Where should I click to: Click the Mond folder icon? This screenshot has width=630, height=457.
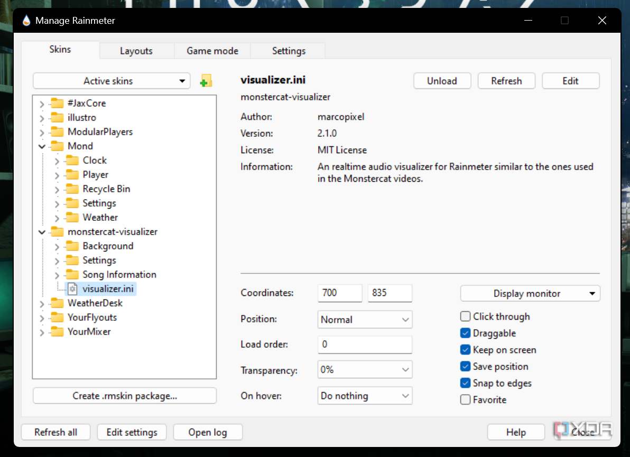tap(58, 146)
